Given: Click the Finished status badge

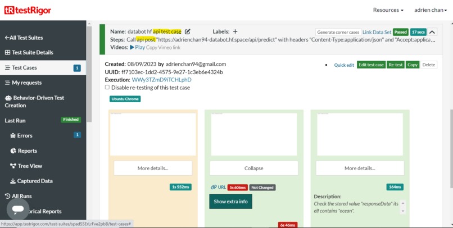Looking at the screenshot, I should 71,120.
